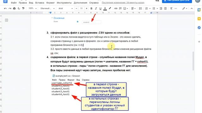Open the last change history link
This screenshot has height=113, width=202.
tap(123, 3)
